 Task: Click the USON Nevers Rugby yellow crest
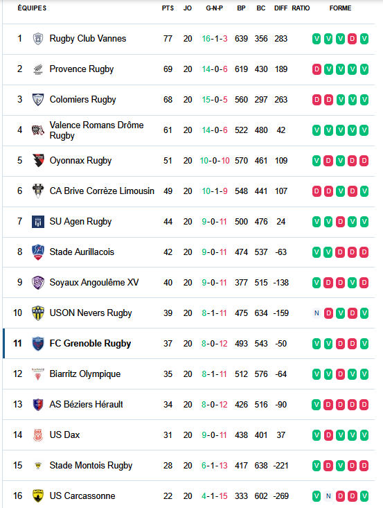[38, 313]
